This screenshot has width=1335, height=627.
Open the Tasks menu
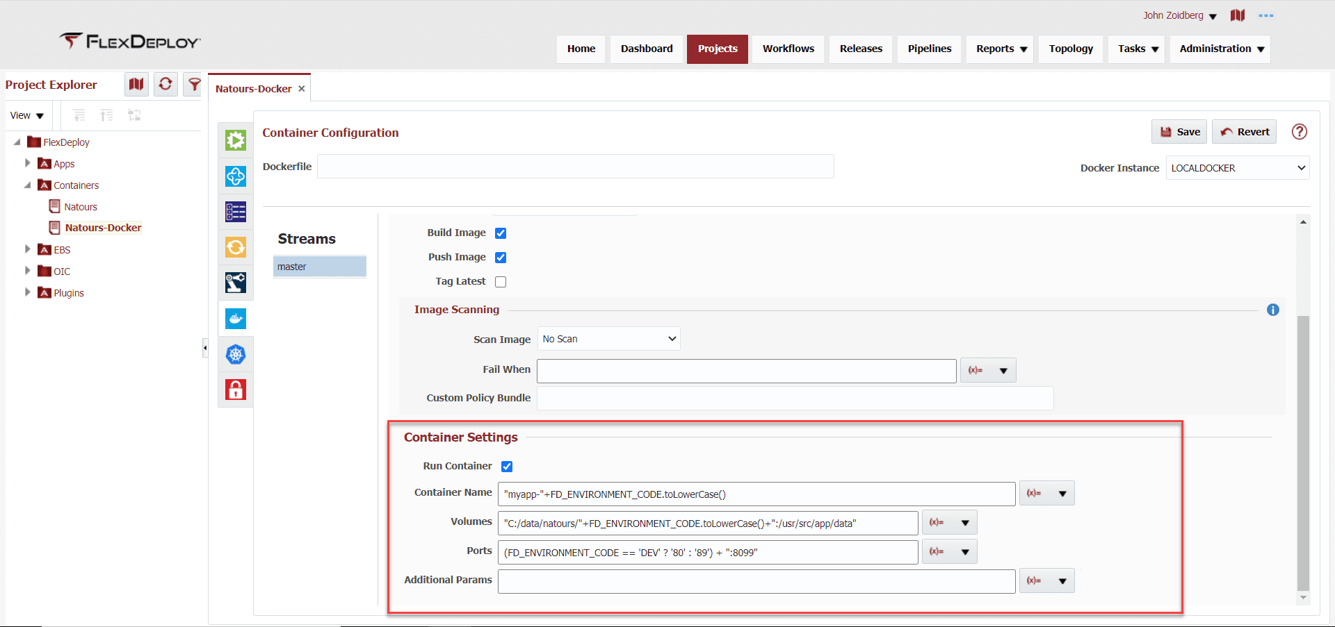[1137, 49]
